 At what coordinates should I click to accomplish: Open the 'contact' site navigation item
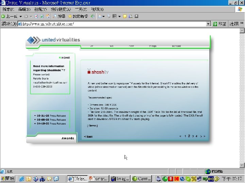(x=176, y=46)
